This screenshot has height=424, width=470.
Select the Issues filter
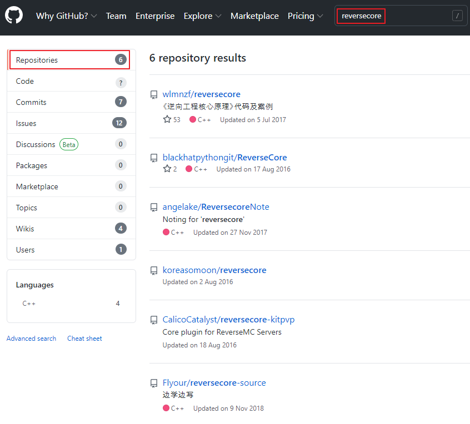pyautogui.click(x=71, y=123)
